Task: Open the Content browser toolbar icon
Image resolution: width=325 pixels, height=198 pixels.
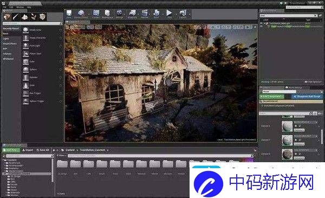Action: tap(96, 13)
